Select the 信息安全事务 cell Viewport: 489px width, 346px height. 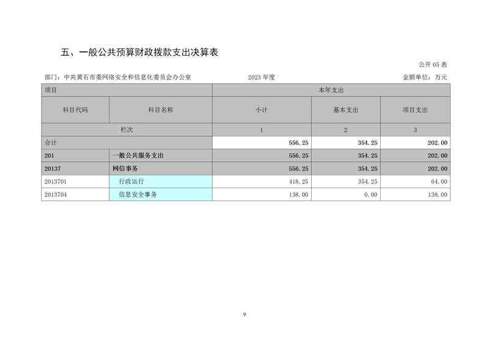point(161,194)
